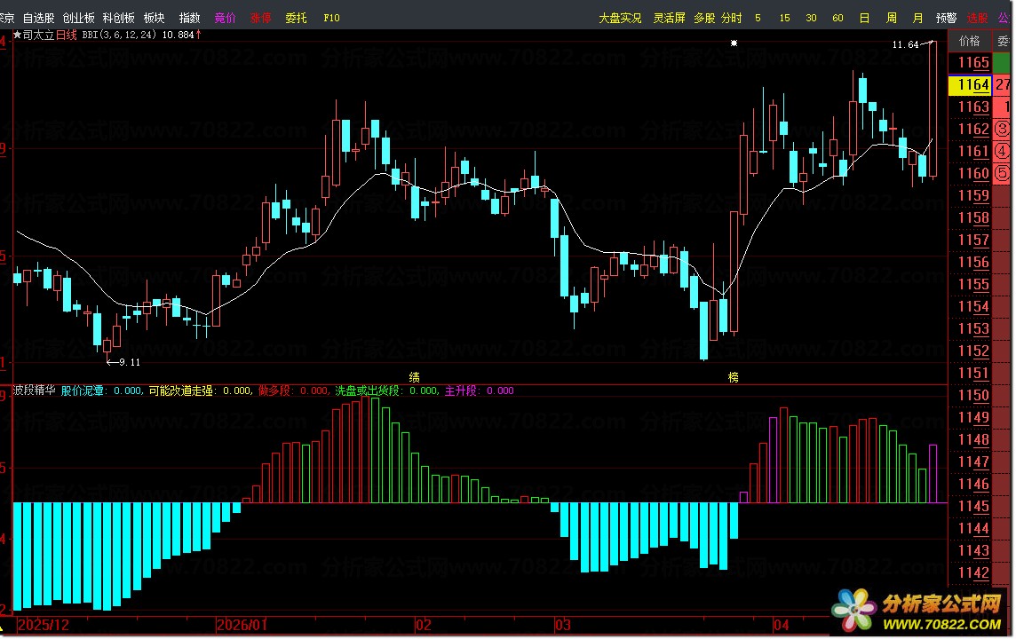
Task: Open the red 选股 stock screener
Action: 977,18
